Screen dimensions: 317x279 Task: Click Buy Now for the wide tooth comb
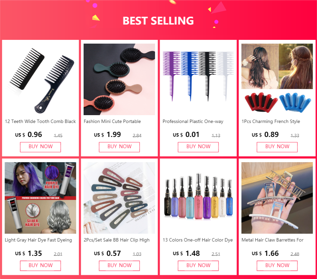click(x=40, y=147)
